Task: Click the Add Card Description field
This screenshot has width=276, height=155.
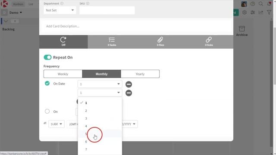Action: coord(136,26)
